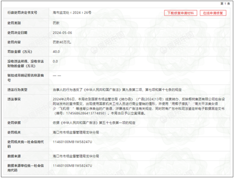Select 海口市市场监督管理局龙华分局 in the 处罚机关 row

[x=76, y=132]
